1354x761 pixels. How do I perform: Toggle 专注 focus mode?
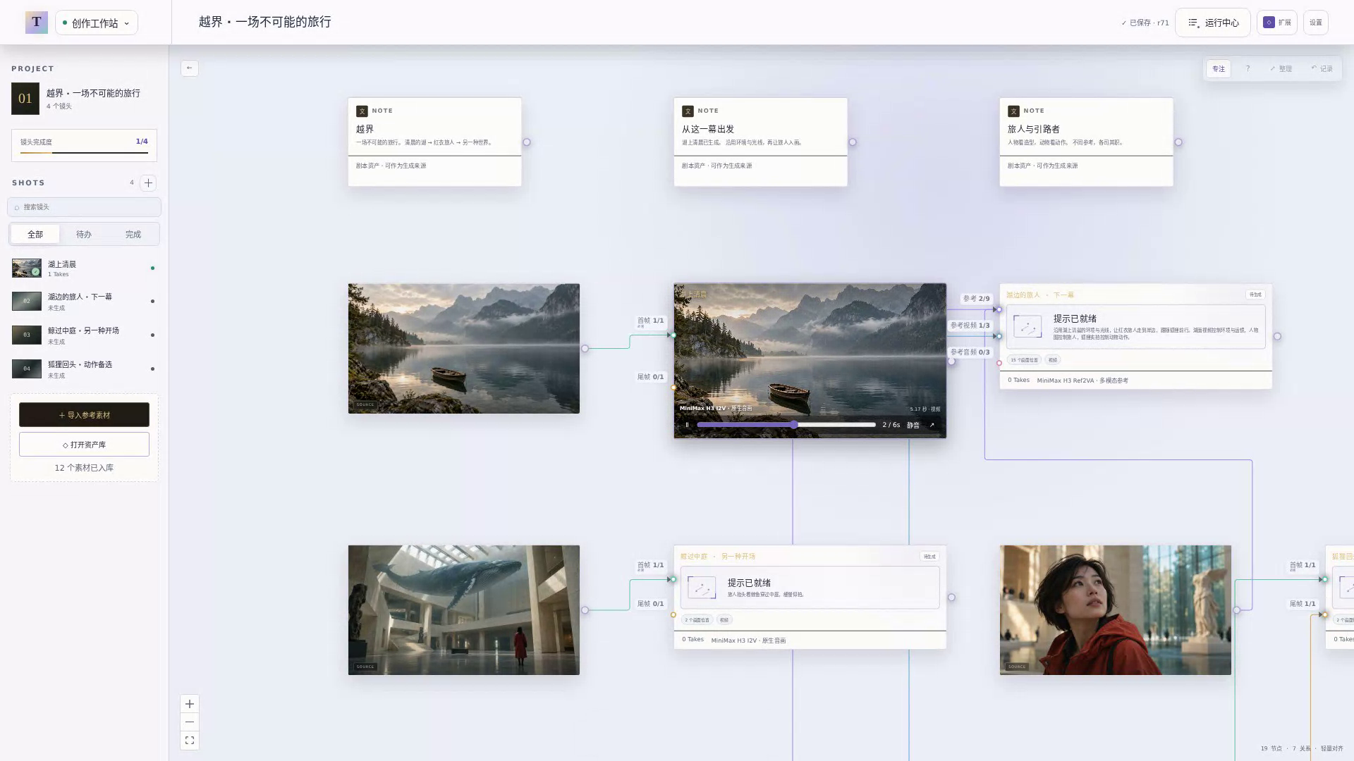click(1219, 69)
